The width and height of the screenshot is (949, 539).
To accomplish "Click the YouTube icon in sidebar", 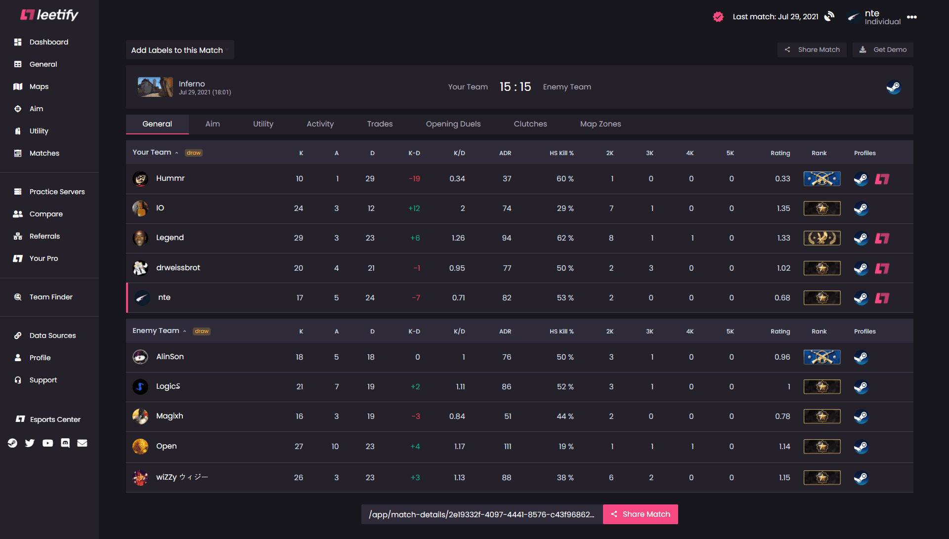I will pyautogui.click(x=47, y=443).
